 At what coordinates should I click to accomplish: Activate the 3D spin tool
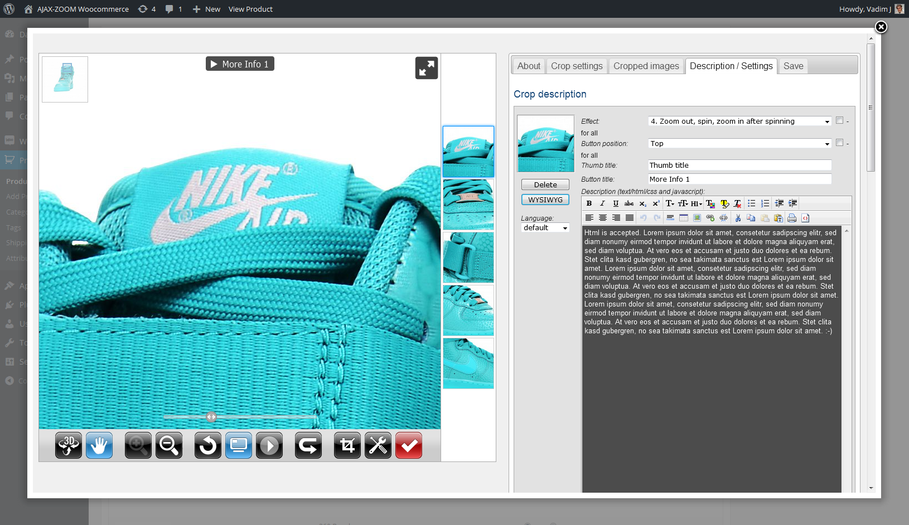coord(69,445)
